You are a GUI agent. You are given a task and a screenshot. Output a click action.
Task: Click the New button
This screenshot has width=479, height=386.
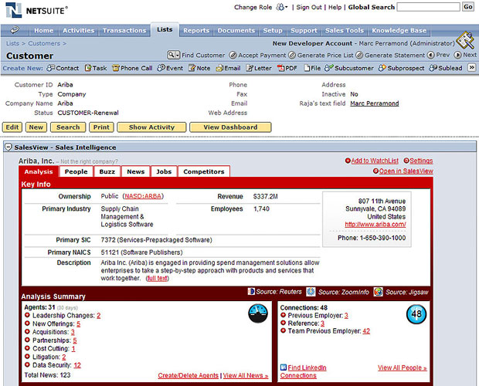(x=36, y=127)
